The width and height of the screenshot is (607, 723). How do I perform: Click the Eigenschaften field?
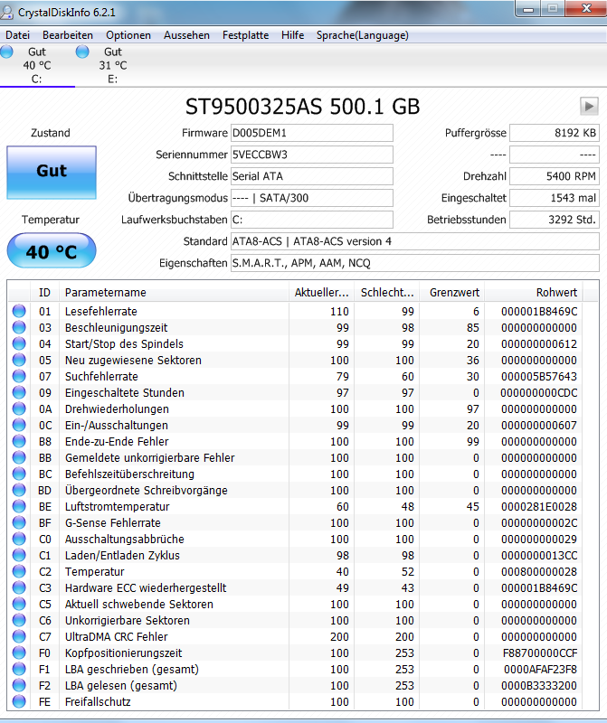(414, 263)
